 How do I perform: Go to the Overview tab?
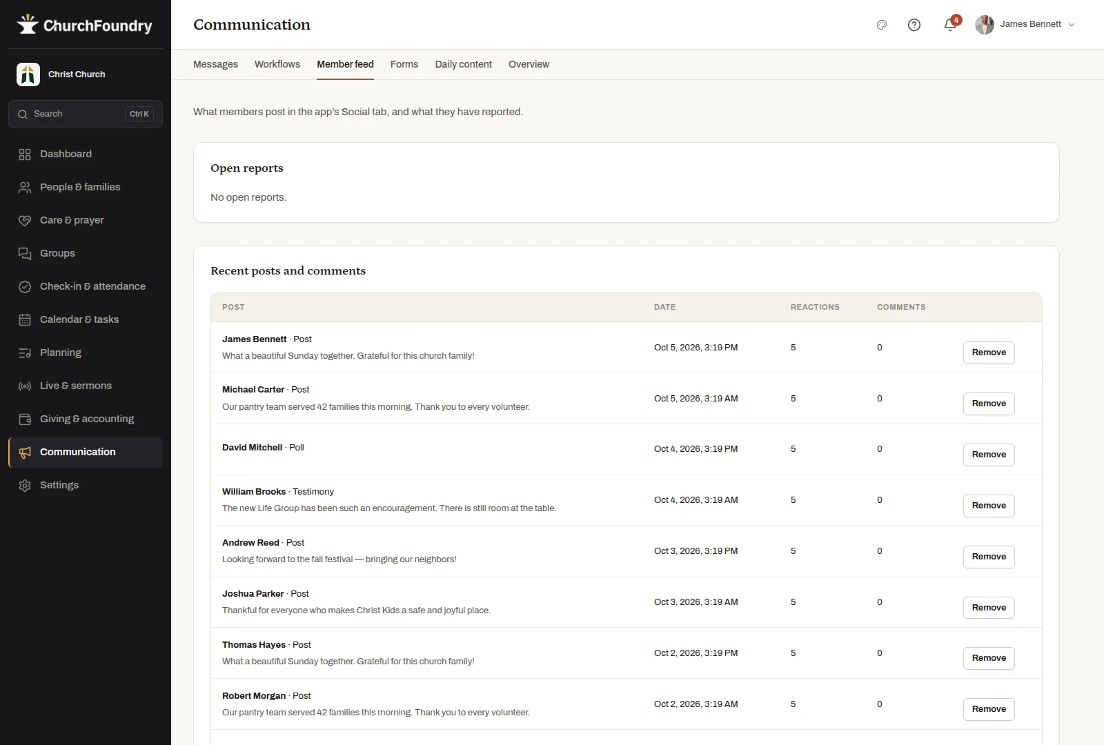(x=529, y=64)
